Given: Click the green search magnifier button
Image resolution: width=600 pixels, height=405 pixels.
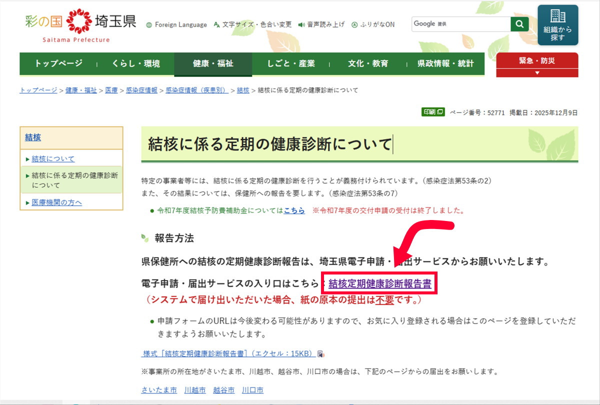Looking at the screenshot, I should click(x=519, y=24).
